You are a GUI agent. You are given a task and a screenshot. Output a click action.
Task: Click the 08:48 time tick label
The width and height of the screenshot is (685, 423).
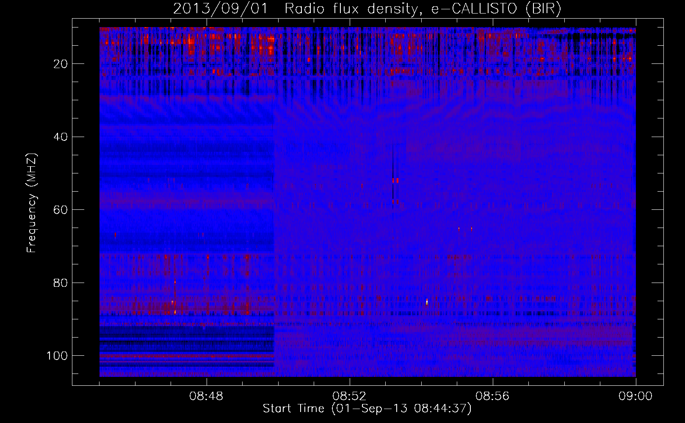tap(206, 396)
